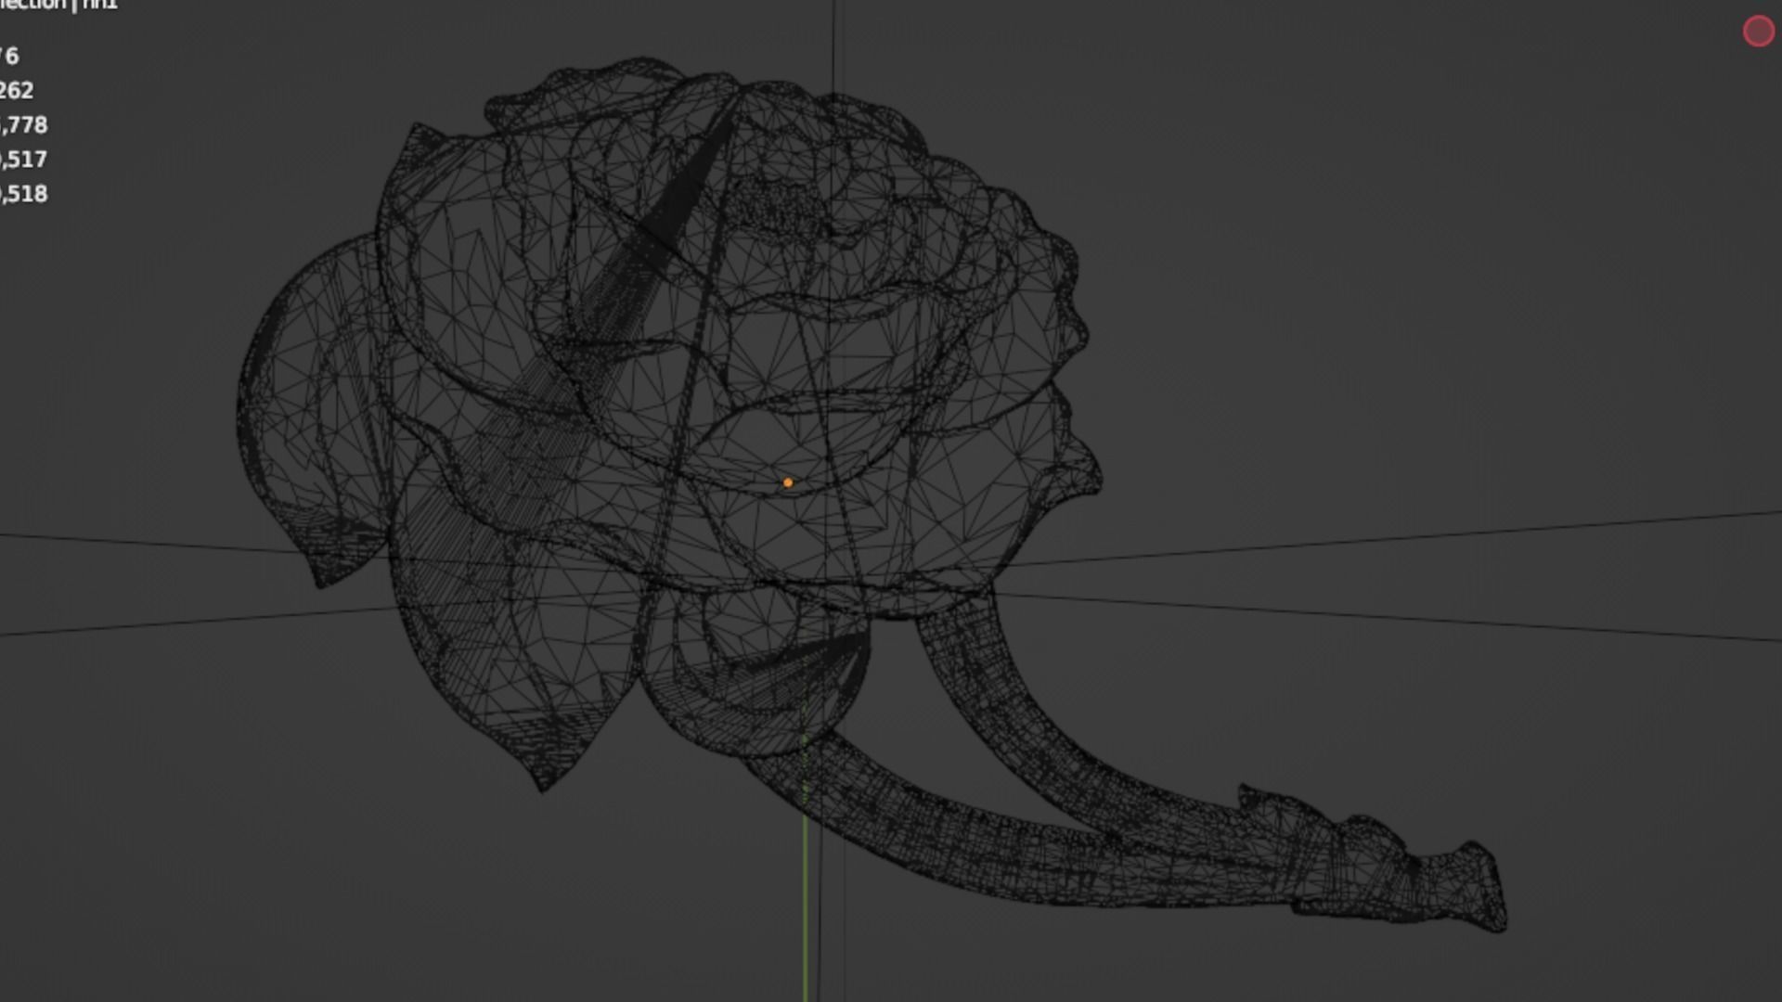Click the statistic value ending in 76
1782x1002 pixels.
pos(9,56)
